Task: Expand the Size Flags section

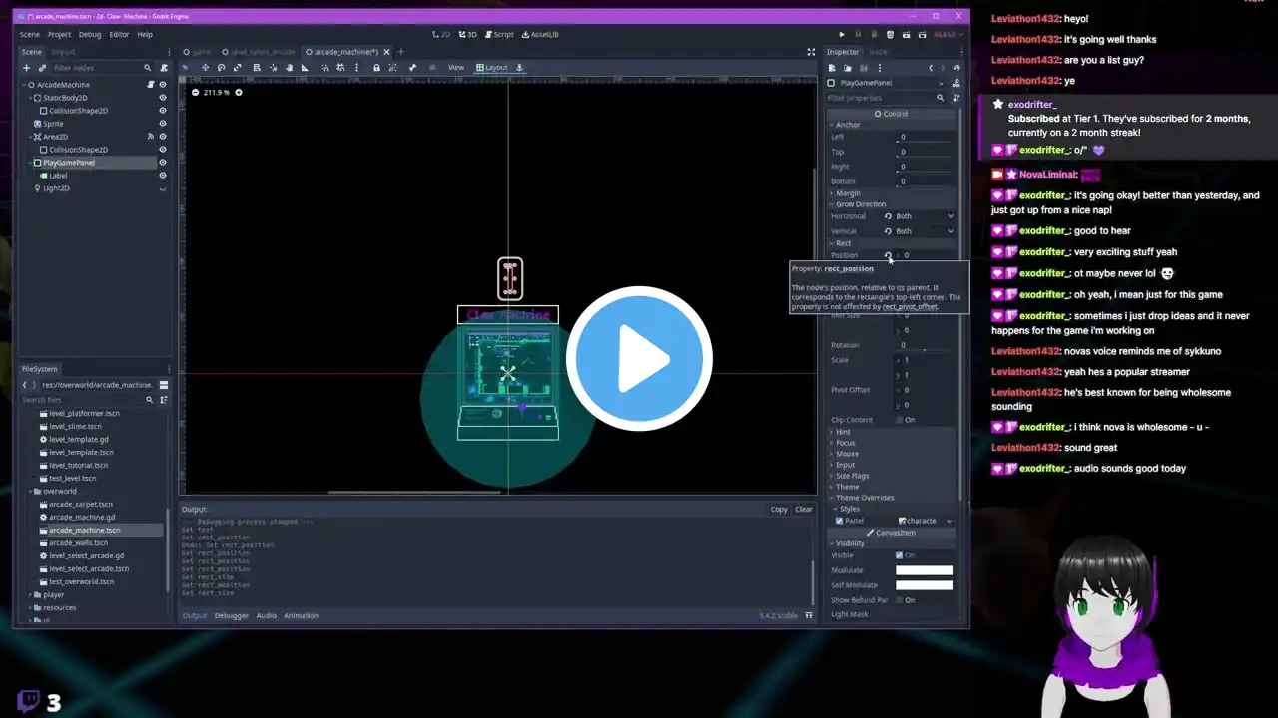Action: point(851,476)
